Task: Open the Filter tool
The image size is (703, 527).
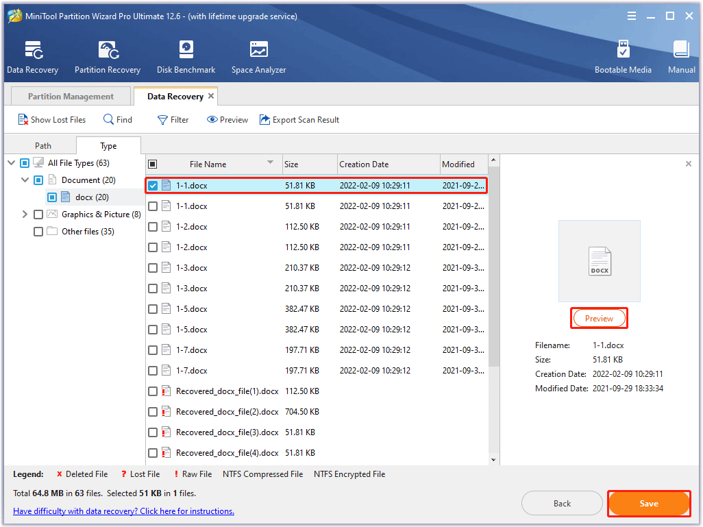Action: pyautogui.click(x=173, y=120)
